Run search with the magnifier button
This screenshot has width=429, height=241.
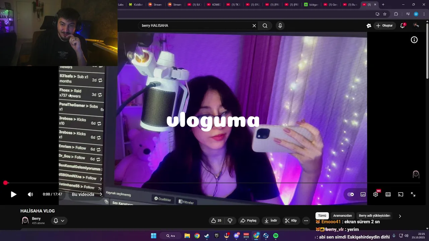click(x=265, y=26)
